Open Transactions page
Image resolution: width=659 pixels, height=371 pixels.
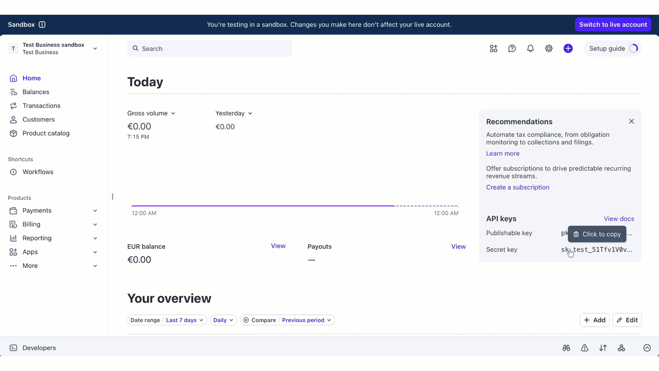[41, 106]
